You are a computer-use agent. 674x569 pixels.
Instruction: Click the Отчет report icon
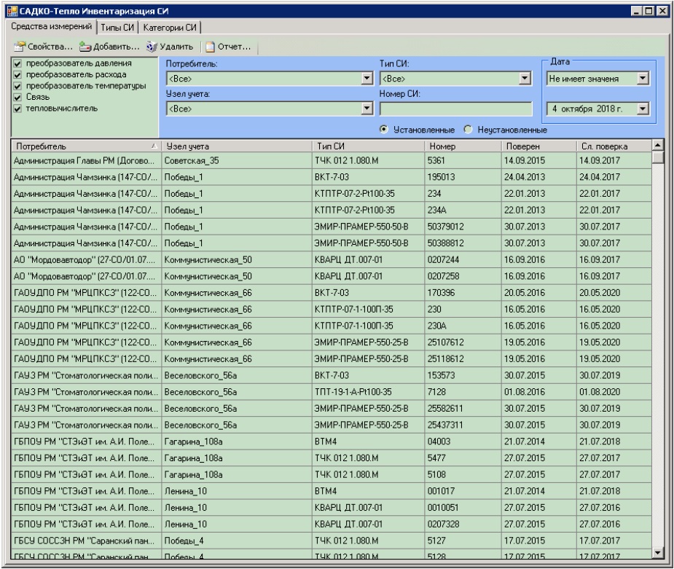(210, 47)
